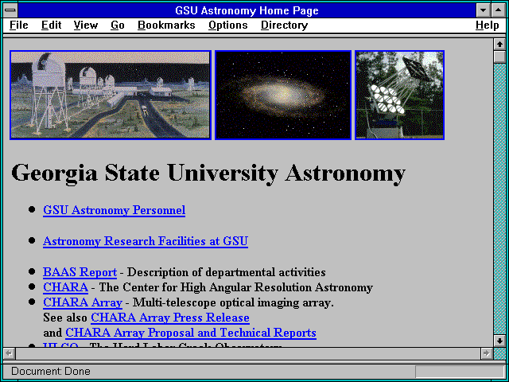The height and width of the screenshot is (382, 509).
Task: Click the observatory array painting image
Action: (111, 95)
